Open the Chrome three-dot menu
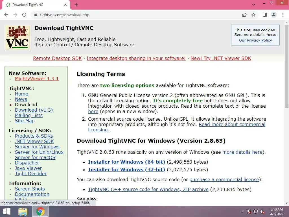 point(283,15)
